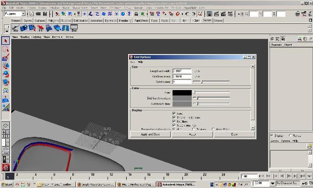Click the Grid lines every input field
This screenshot has height=188, width=313.
point(182,76)
